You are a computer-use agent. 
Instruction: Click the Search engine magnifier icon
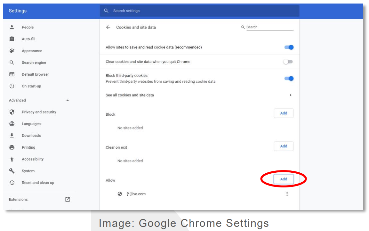12,62
